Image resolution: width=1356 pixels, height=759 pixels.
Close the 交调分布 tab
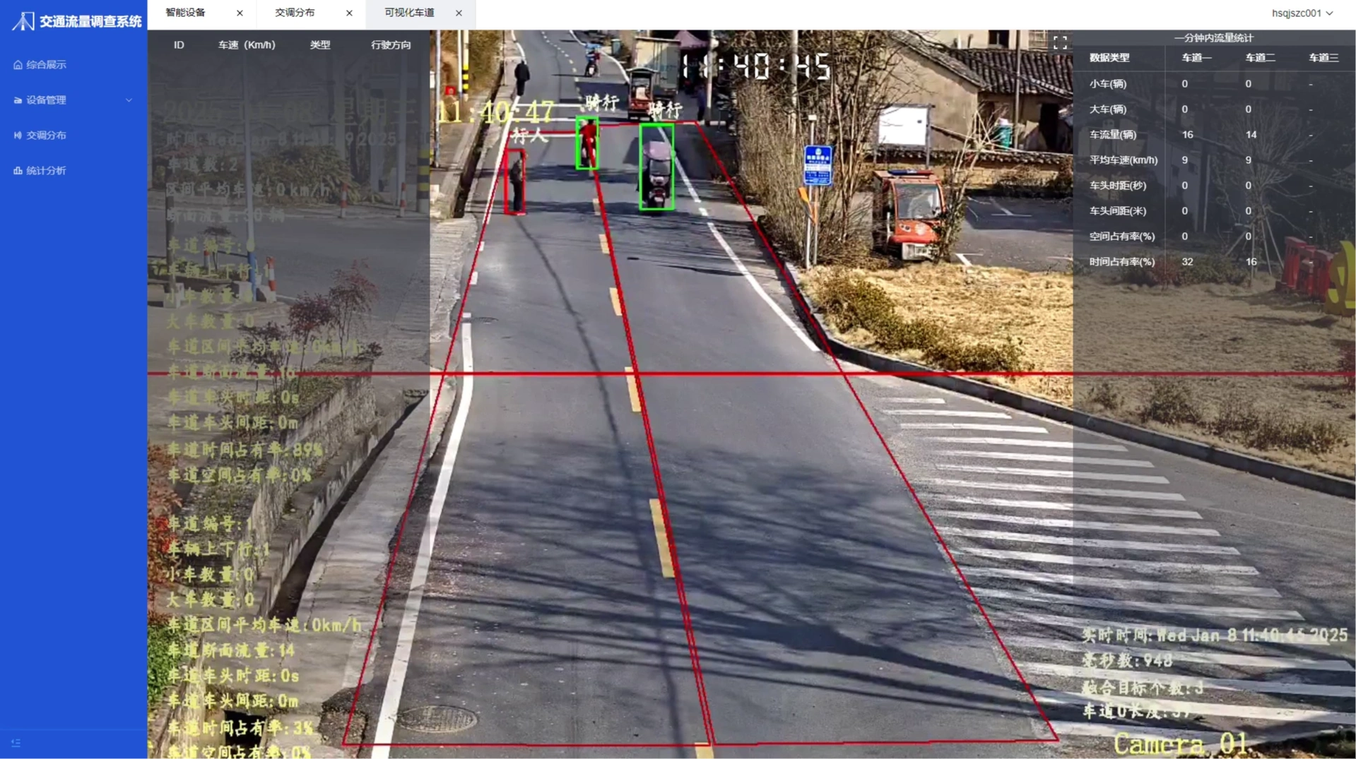click(x=349, y=13)
